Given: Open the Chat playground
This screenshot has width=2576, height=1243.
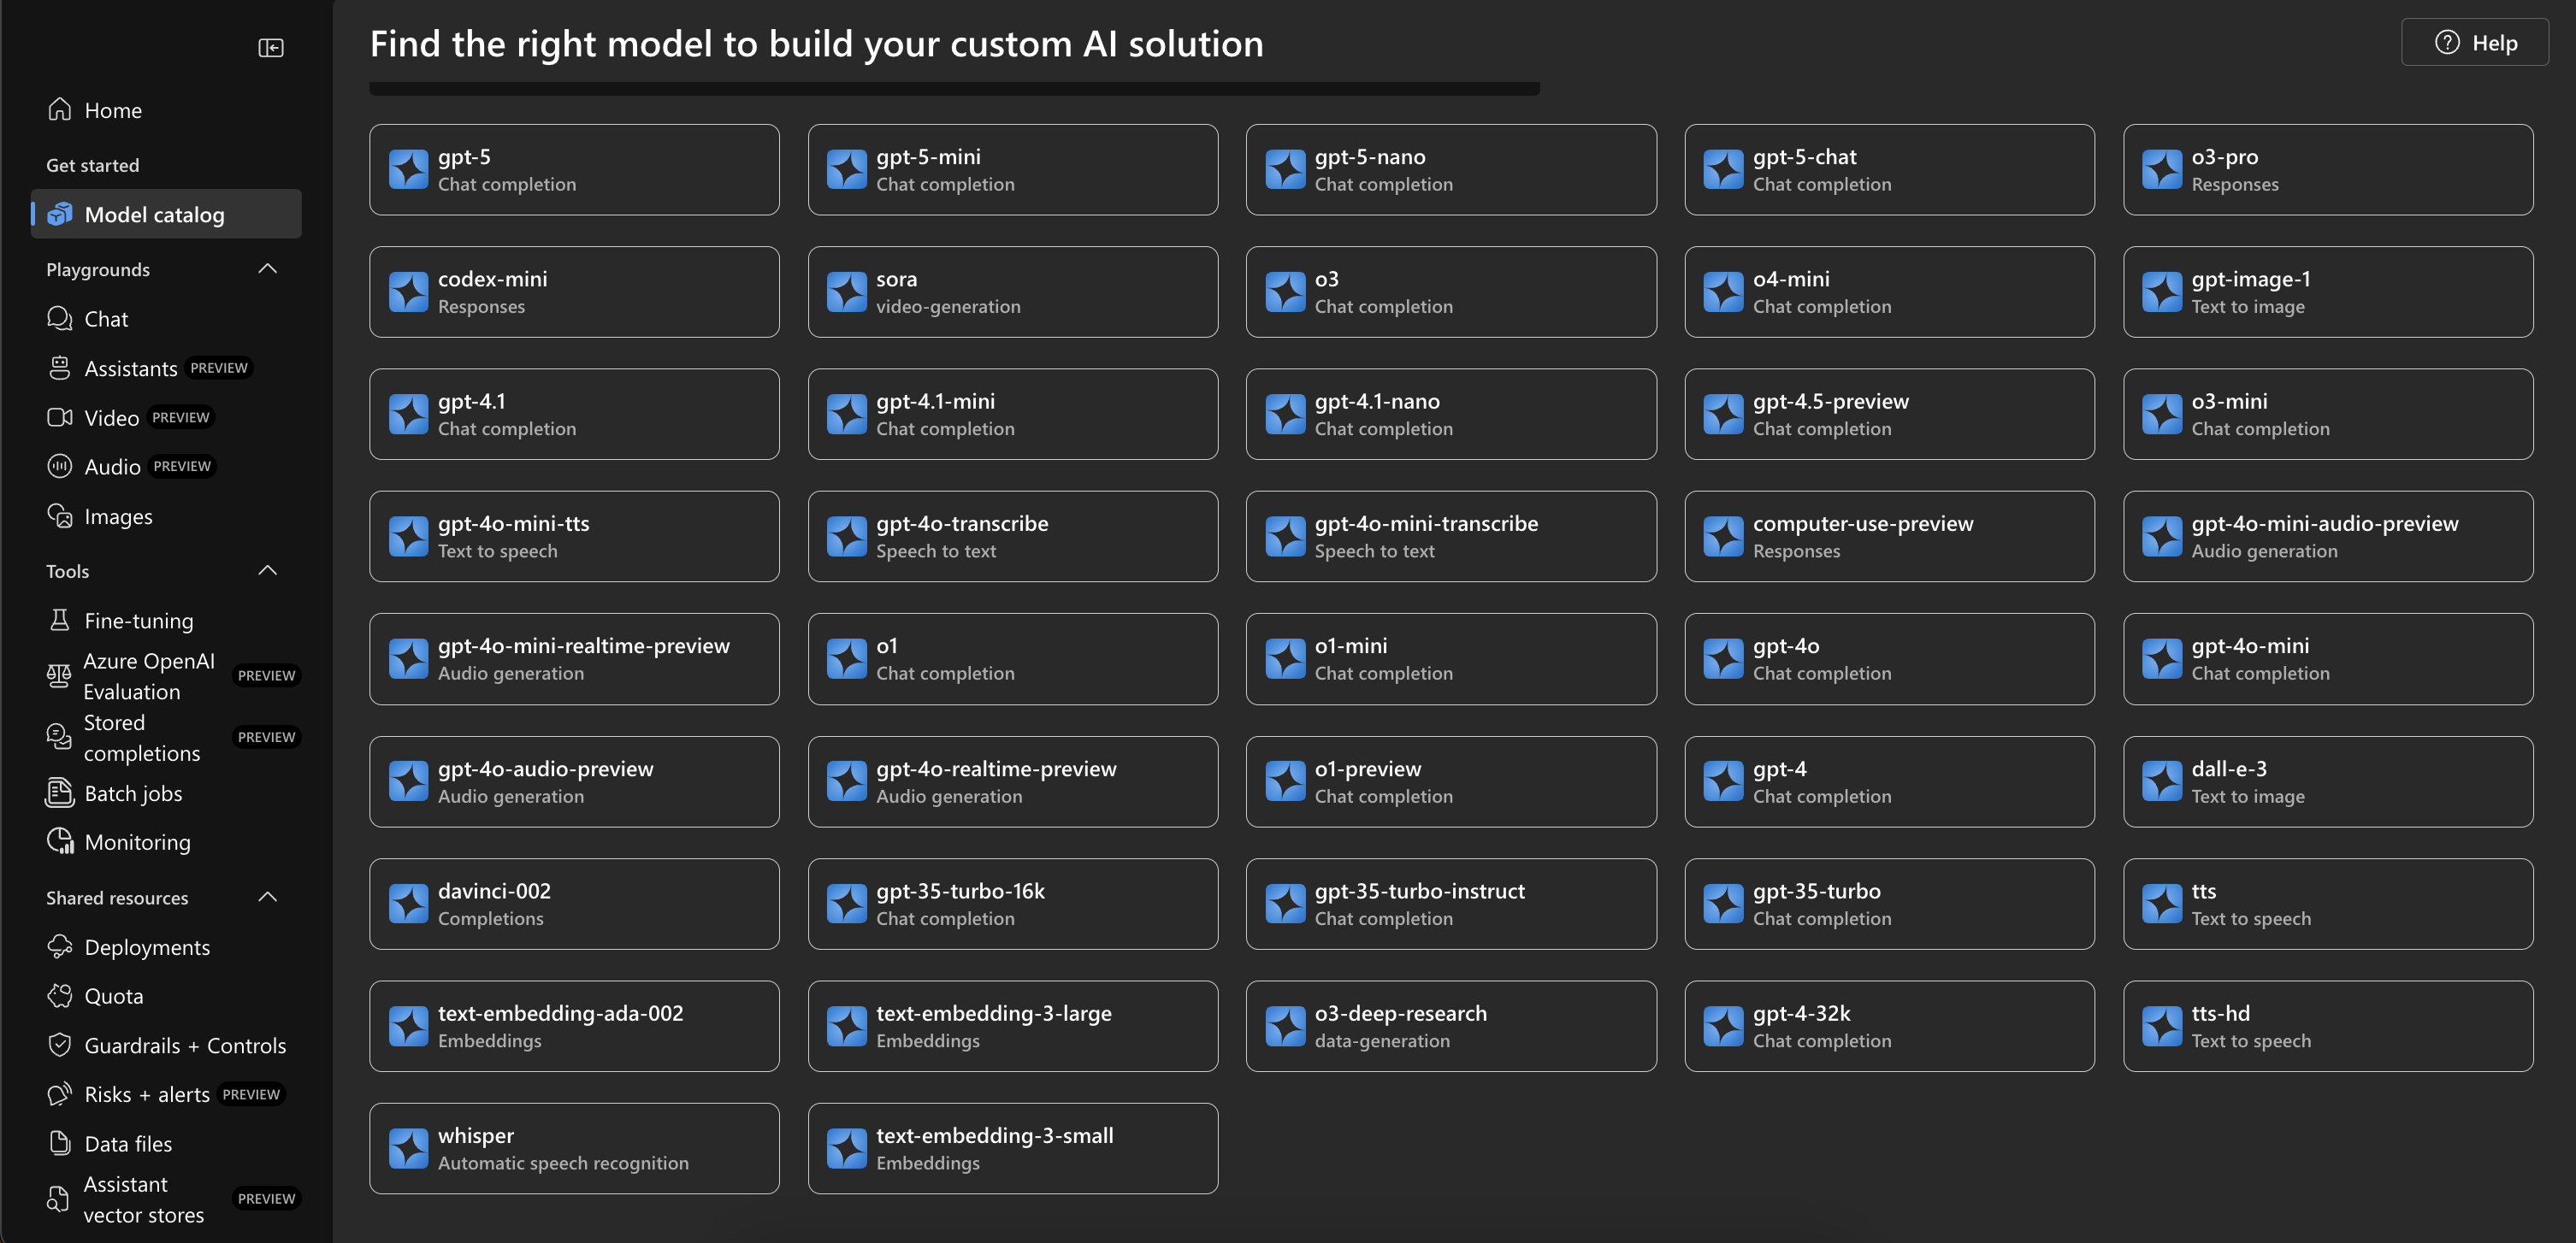Looking at the screenshot, I should pyautogui.click(x=106, y=319).
